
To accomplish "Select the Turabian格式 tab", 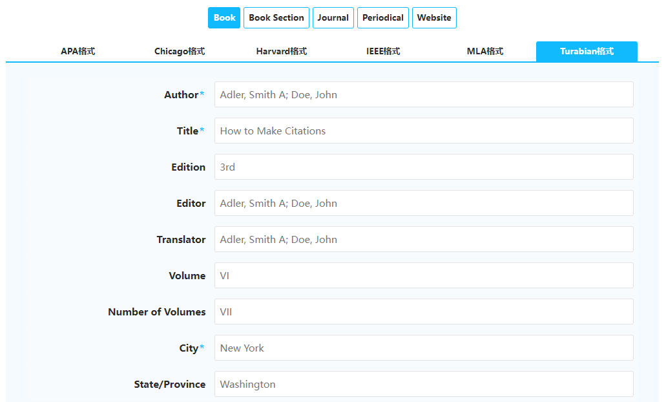I will [x=587, y=52].
